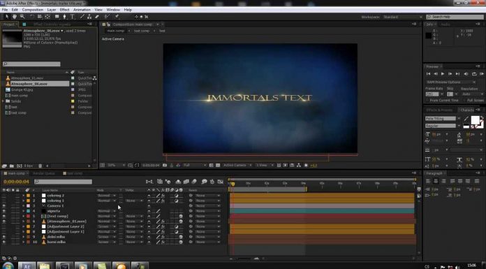
Task: Open the Layer menu
Action: click(52, 10)
